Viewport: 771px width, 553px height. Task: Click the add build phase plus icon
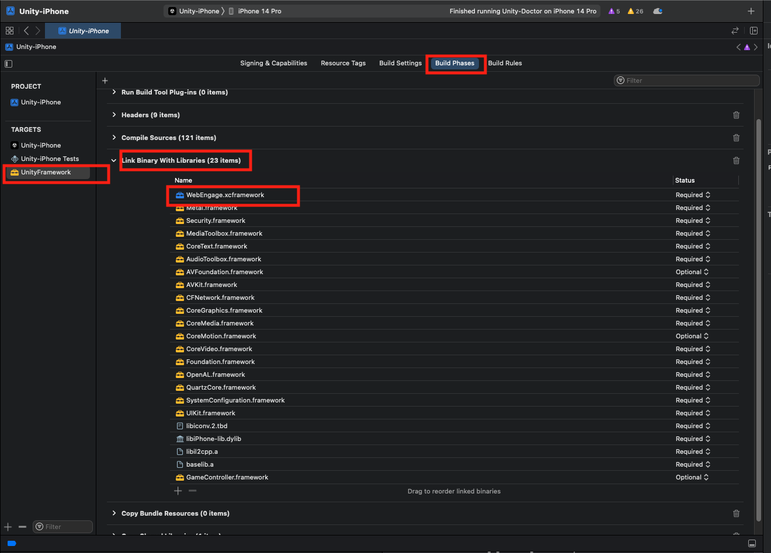point(105,80)
